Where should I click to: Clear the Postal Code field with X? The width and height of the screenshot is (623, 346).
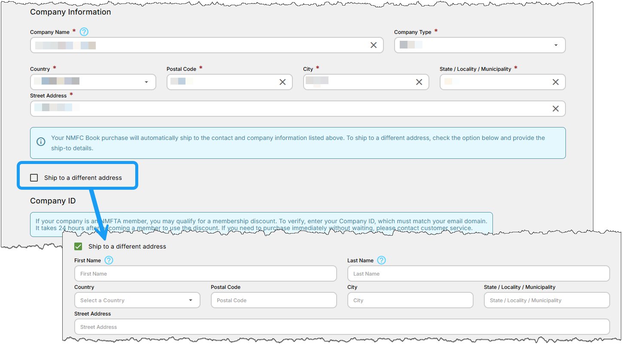283,82
